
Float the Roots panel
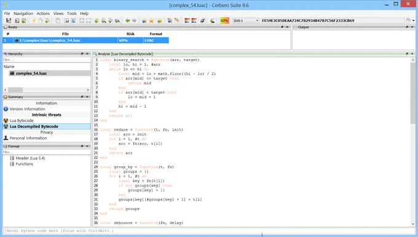click(x=282, y=27)
